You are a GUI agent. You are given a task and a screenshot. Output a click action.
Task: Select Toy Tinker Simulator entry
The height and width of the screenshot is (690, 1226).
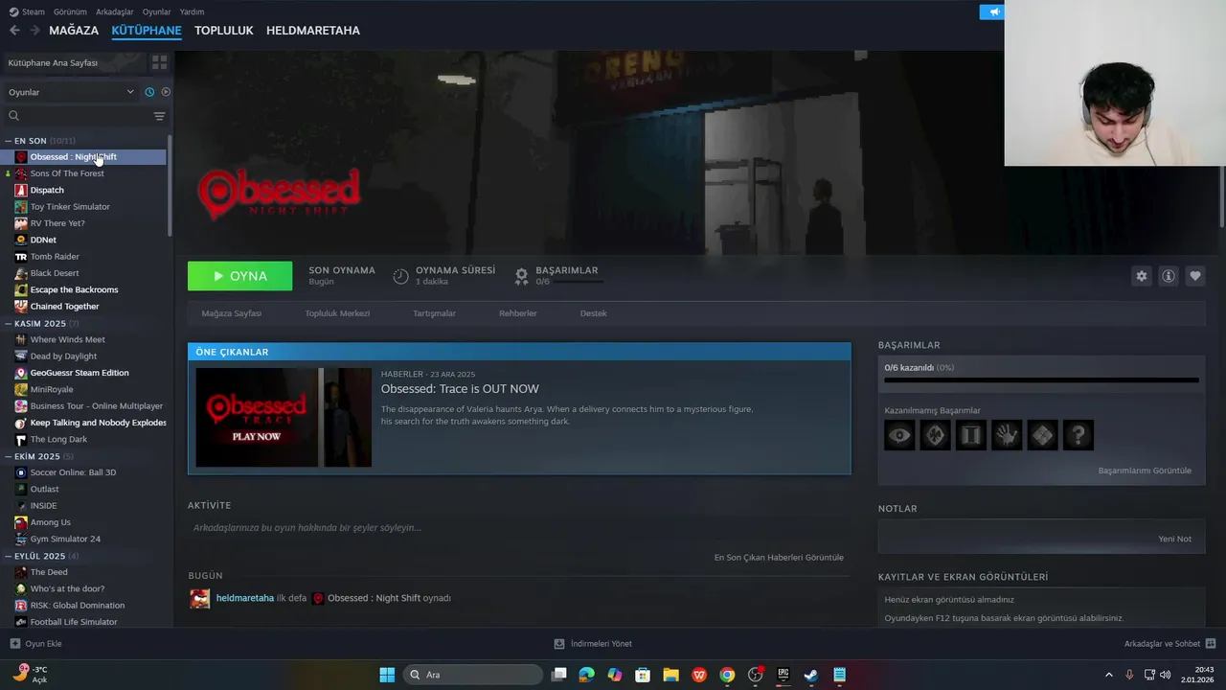(x=70, y=207)
